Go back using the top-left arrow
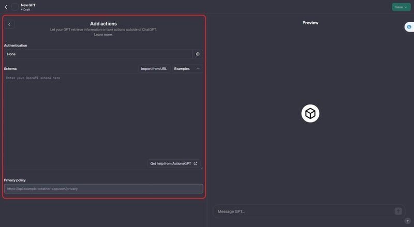The width and height of the screenshot is (414, 227). 6,7
